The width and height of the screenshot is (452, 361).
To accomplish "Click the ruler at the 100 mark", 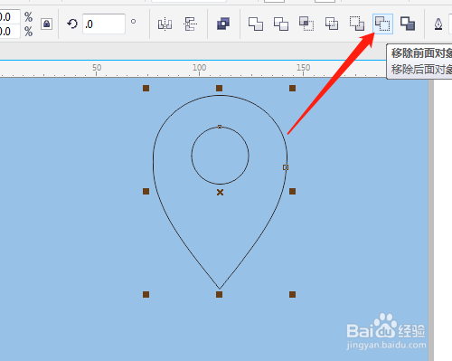I will tap(199, 68).
